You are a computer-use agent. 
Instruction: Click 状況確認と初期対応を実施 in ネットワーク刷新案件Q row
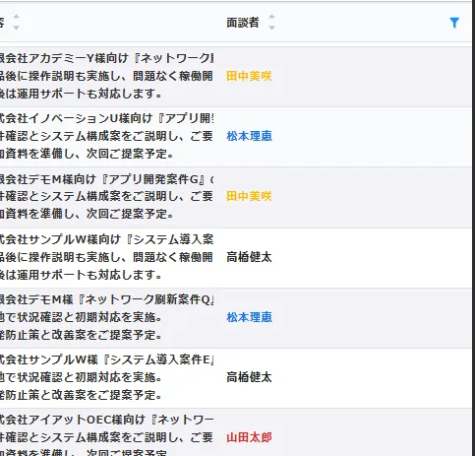(x=81, y=317)
